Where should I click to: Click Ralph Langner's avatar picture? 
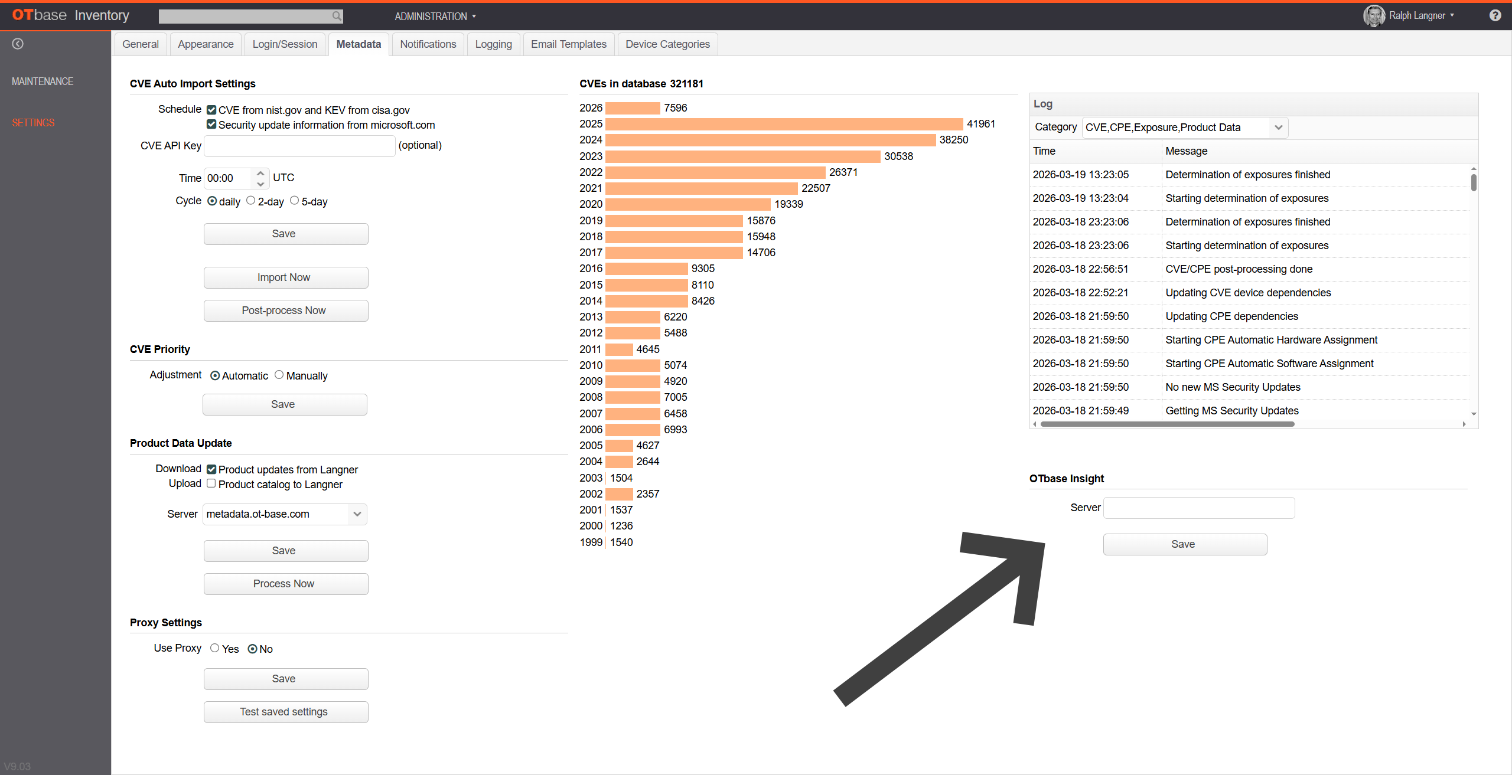1374,16
